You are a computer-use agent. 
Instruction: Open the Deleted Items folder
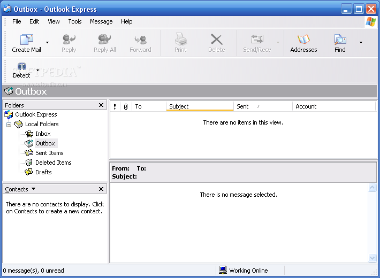pyautogui.click(x=54, y=163)
